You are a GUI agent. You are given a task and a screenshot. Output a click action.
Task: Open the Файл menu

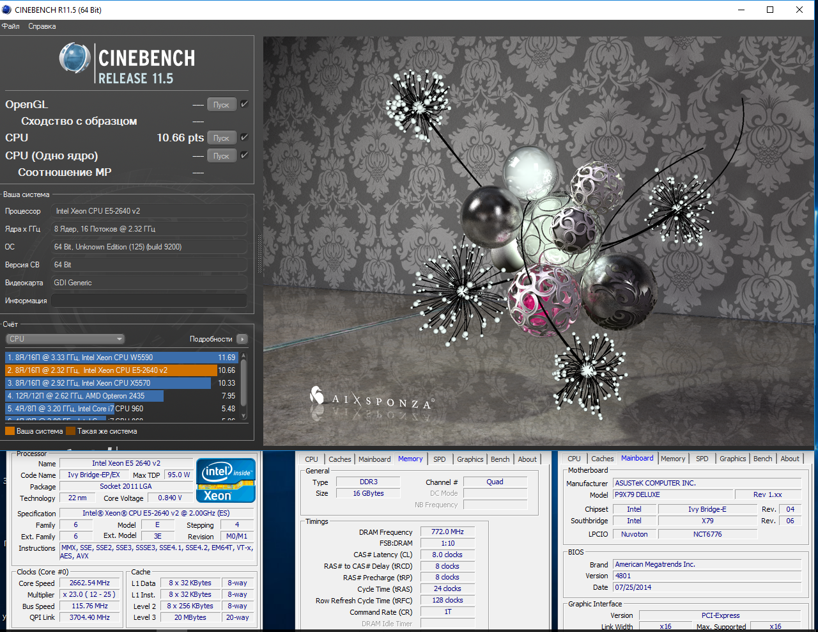click(11, 26)
